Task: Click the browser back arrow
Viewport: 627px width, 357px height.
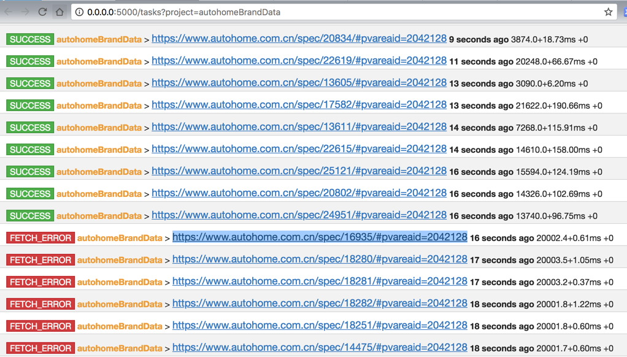Action: coord(8,12)
